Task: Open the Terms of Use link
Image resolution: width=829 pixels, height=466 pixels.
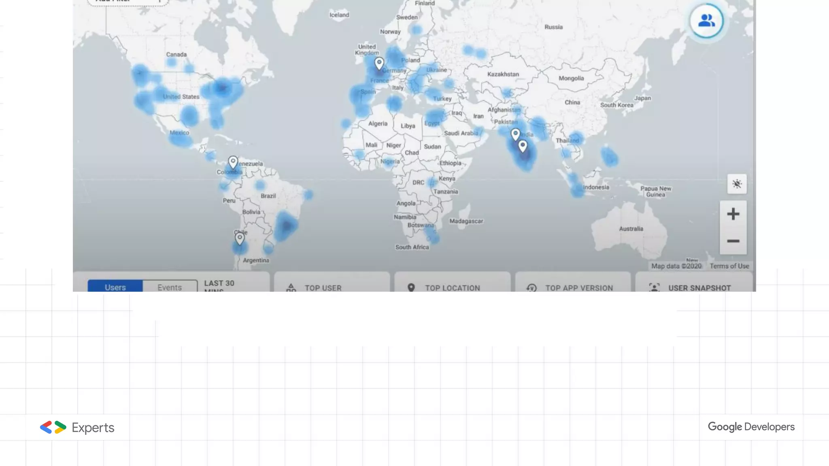Action: click(729, 266)
